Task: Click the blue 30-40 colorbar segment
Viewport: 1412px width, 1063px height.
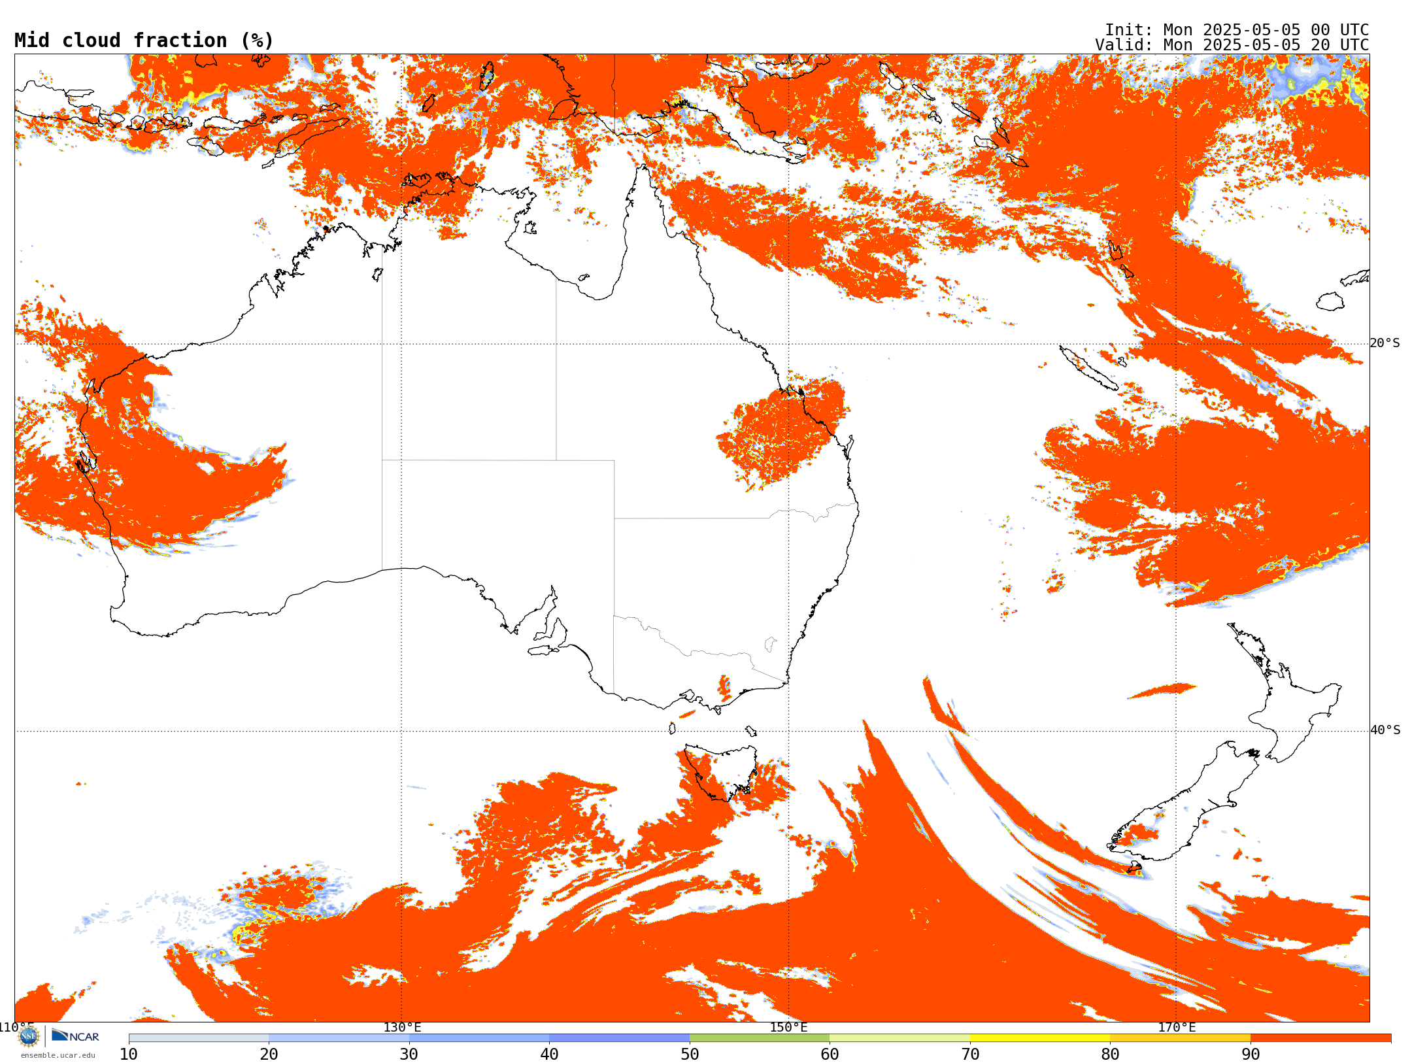Action: (x=479, y=1038)
